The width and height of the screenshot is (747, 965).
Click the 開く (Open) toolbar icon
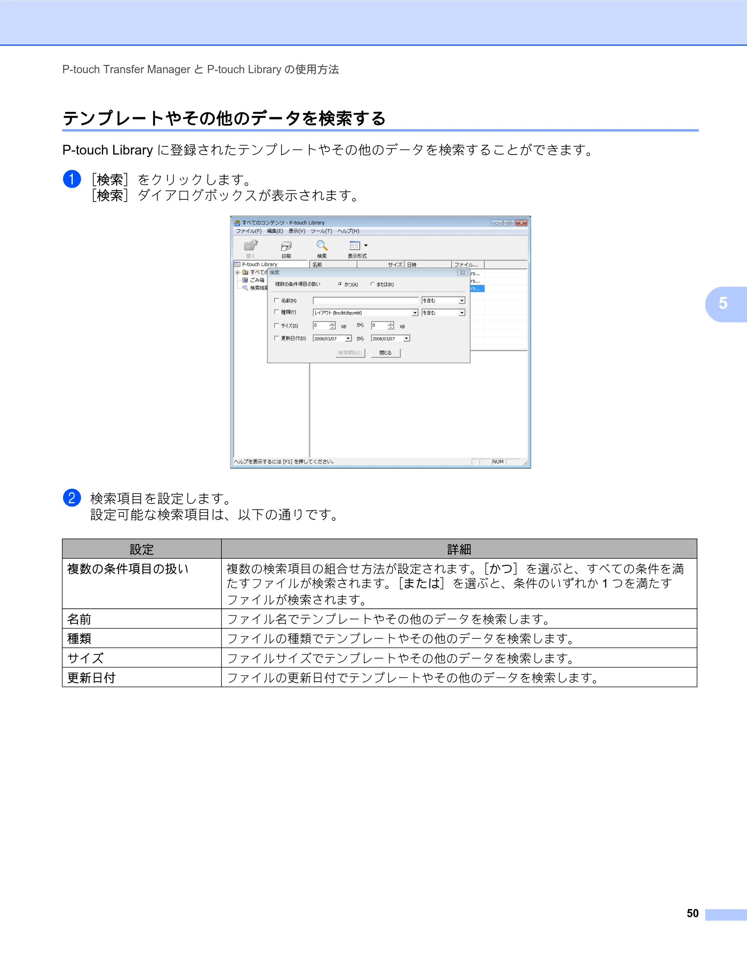pos(251,246)
